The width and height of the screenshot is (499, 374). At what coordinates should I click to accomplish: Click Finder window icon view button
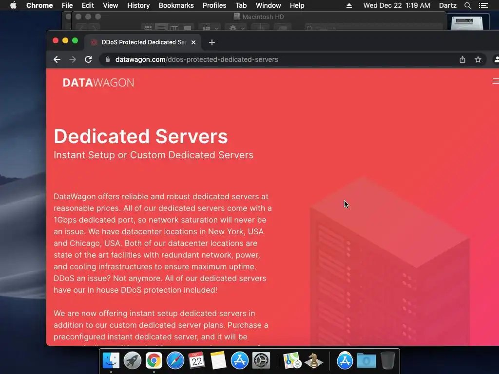click(x=148, y=28)
